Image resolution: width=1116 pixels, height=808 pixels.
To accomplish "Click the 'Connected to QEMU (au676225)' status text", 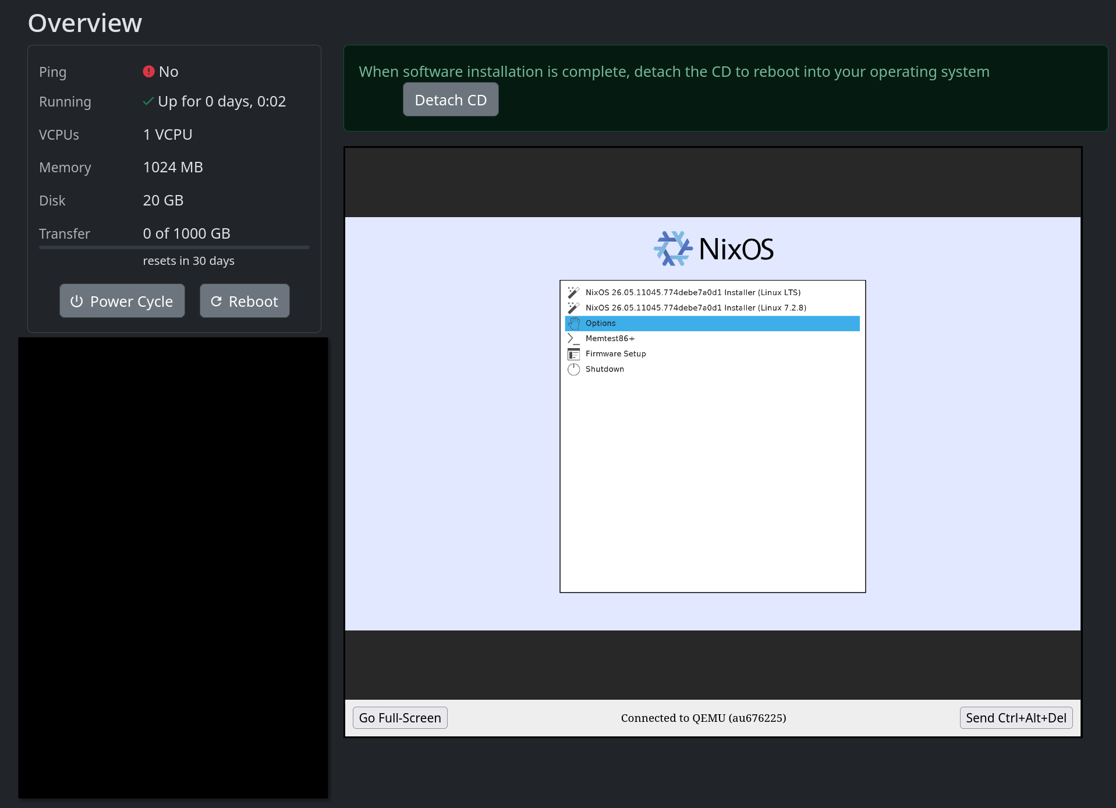I will 703,718.
